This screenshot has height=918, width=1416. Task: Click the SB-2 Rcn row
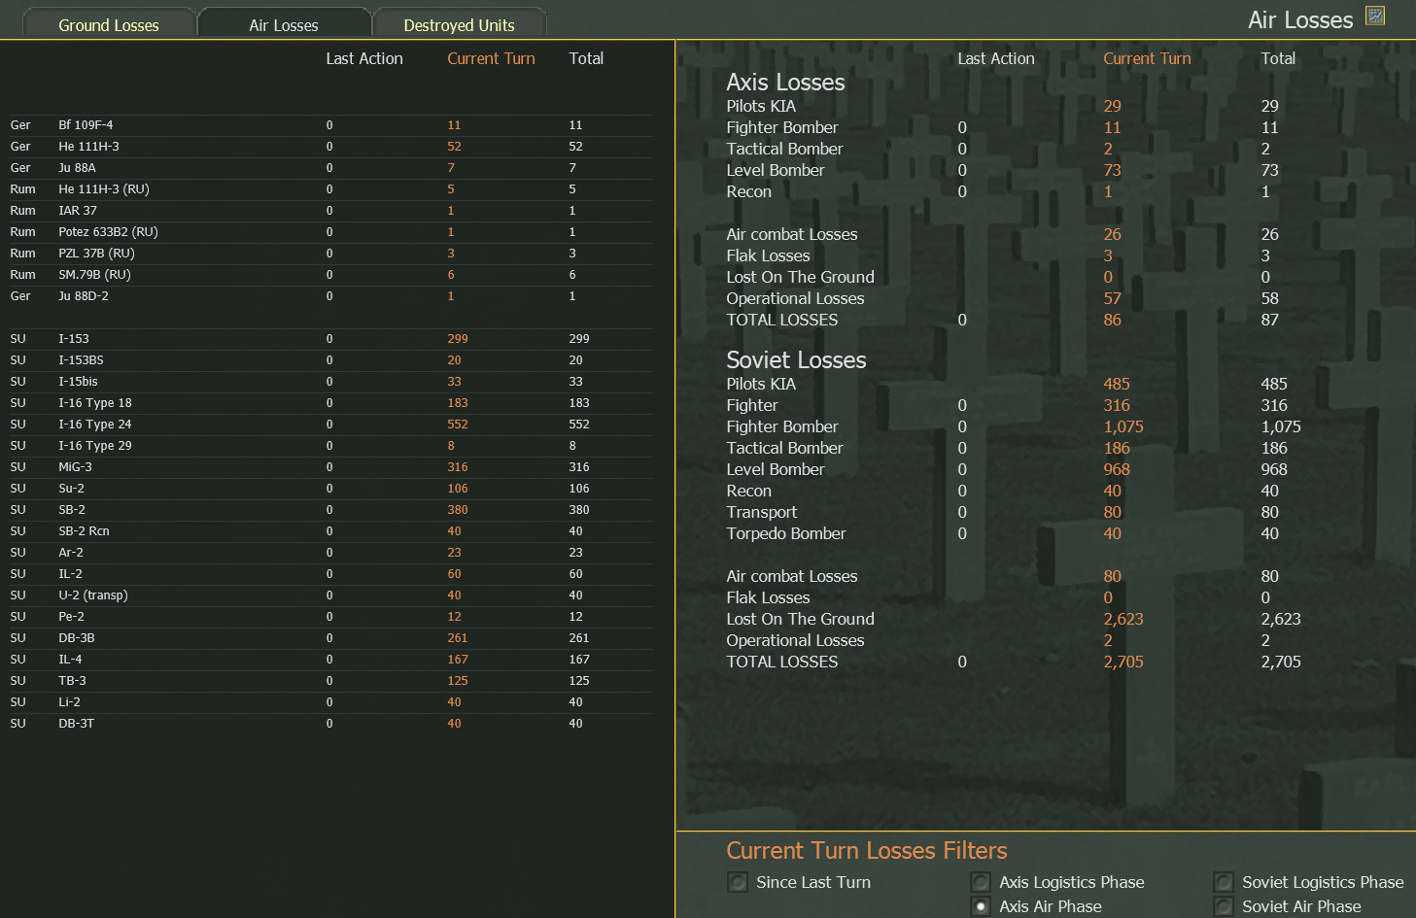click(330, 531)
